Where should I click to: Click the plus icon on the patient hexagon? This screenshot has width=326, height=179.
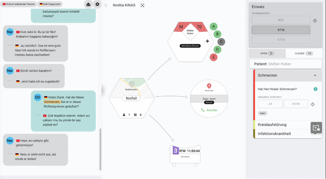207,41
